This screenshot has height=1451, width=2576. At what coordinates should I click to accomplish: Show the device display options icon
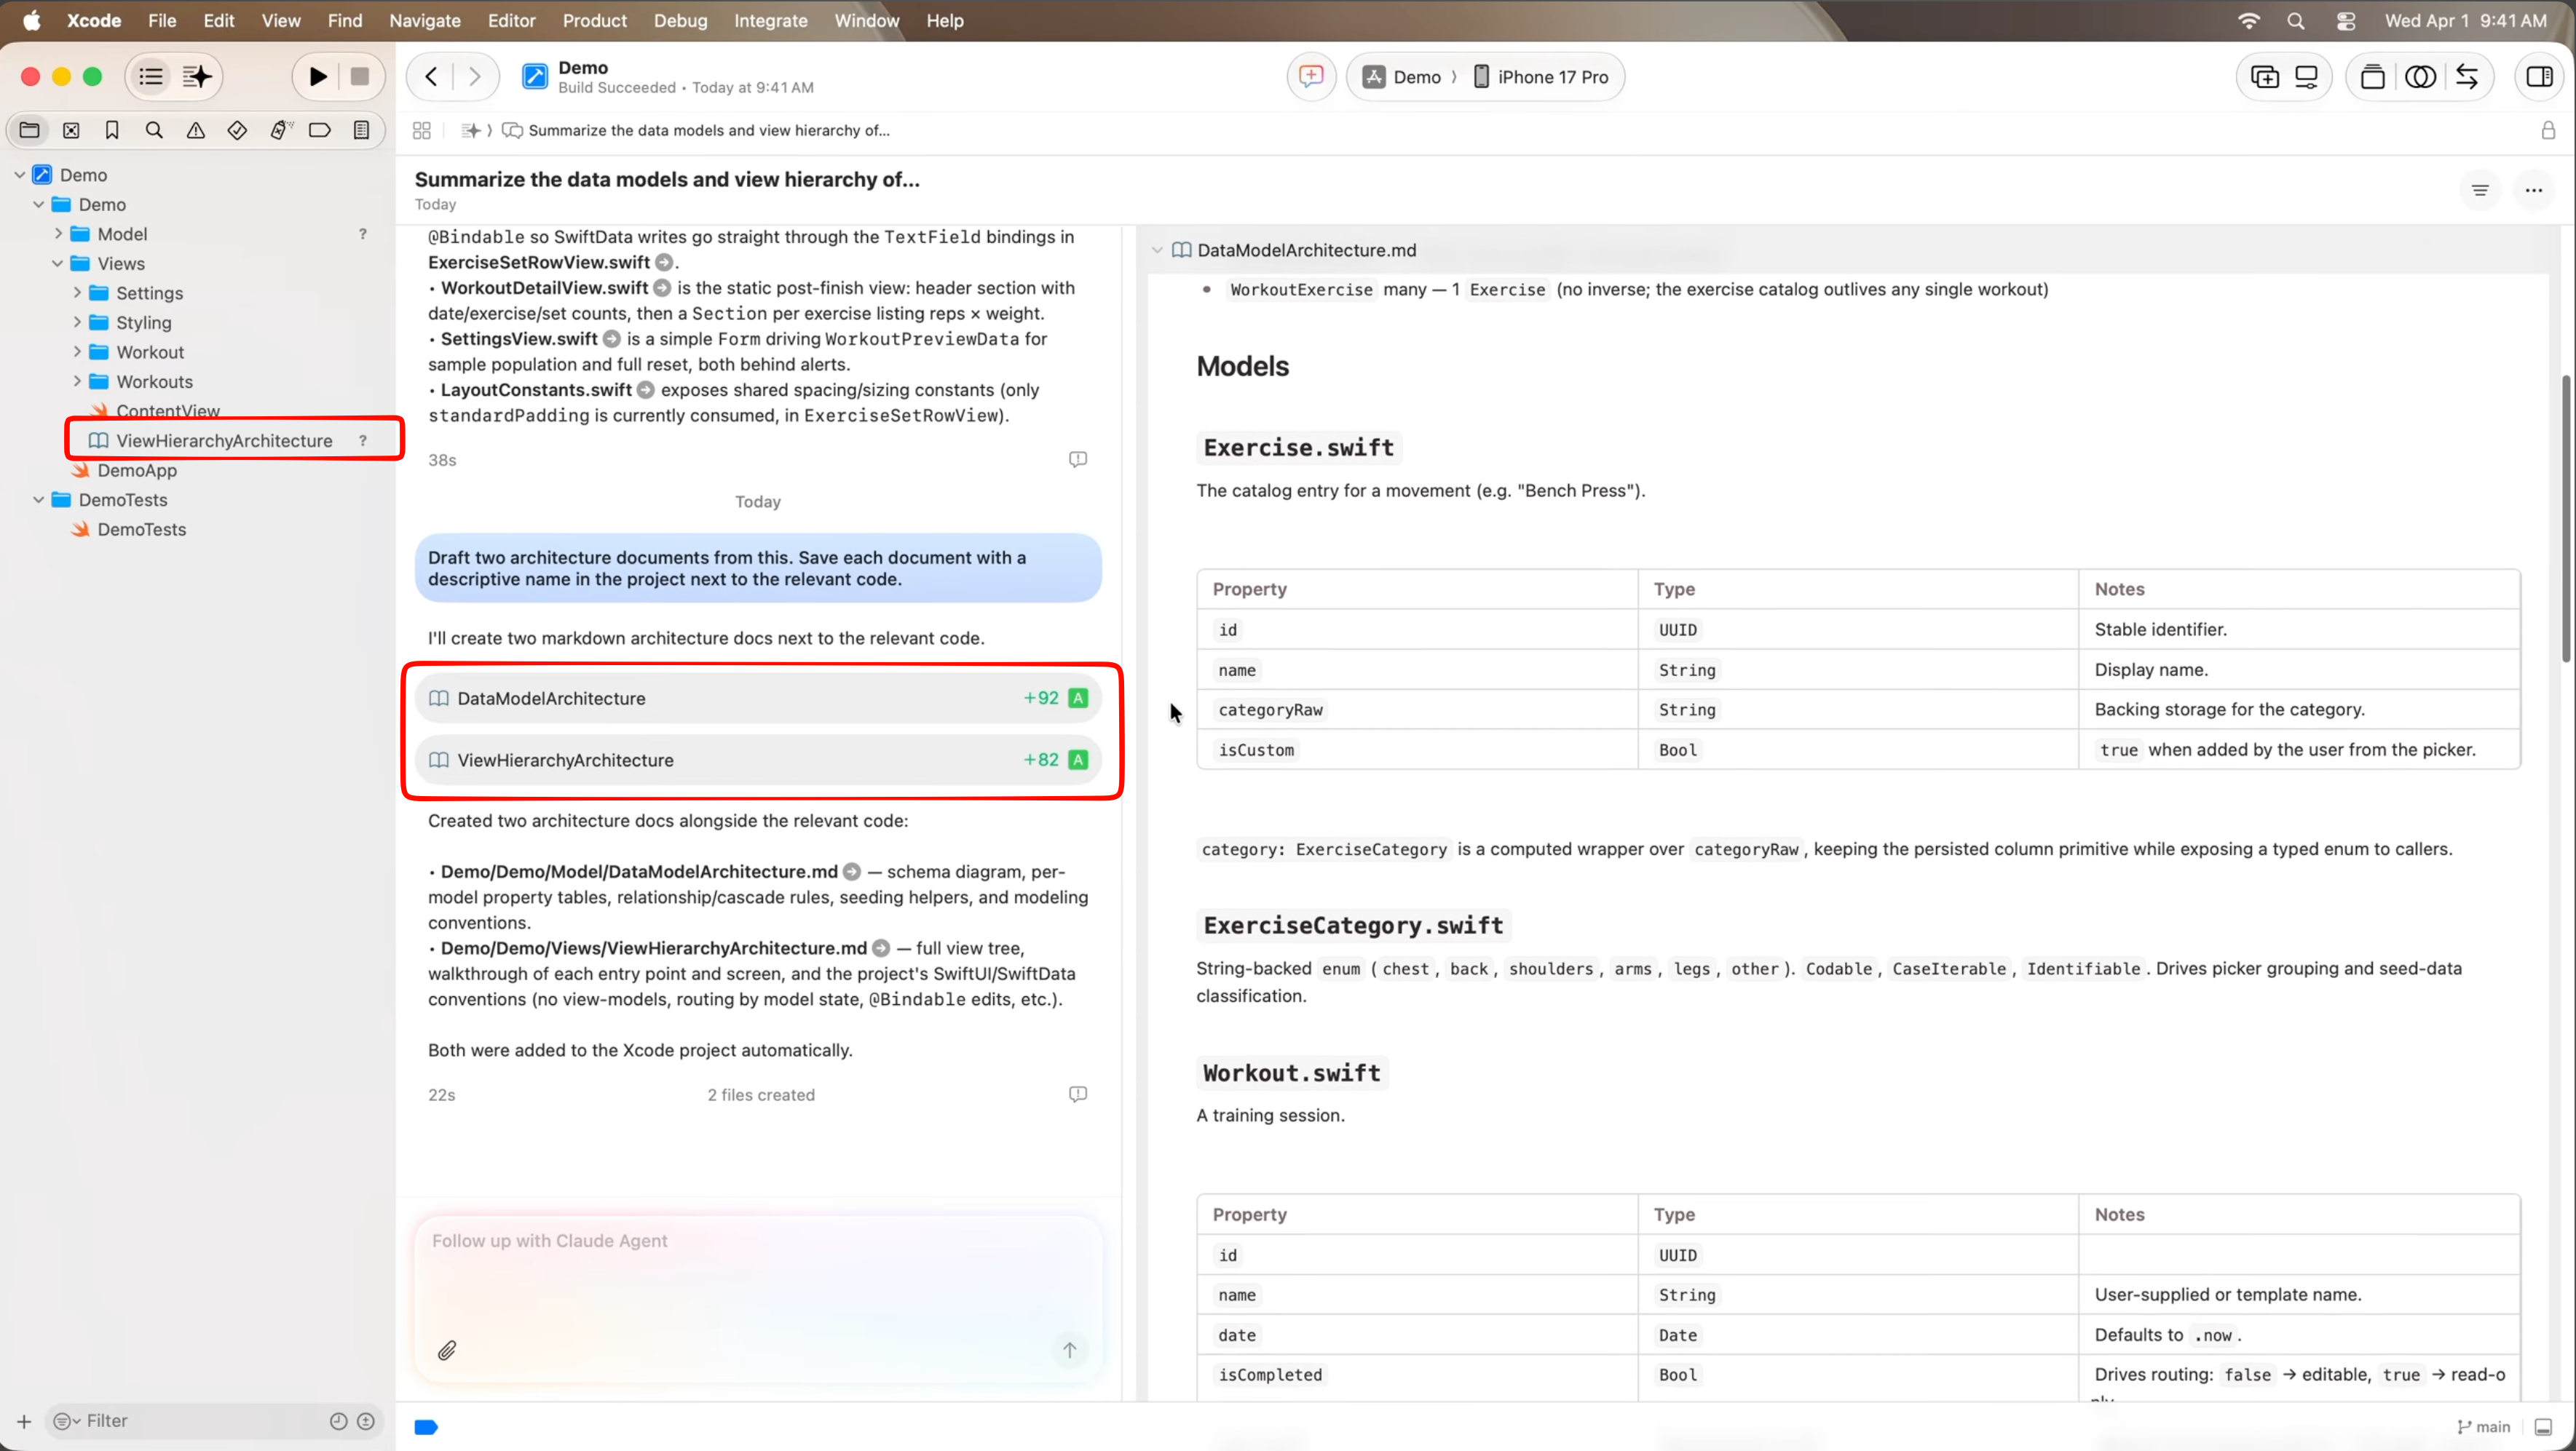coord(2306,77)
